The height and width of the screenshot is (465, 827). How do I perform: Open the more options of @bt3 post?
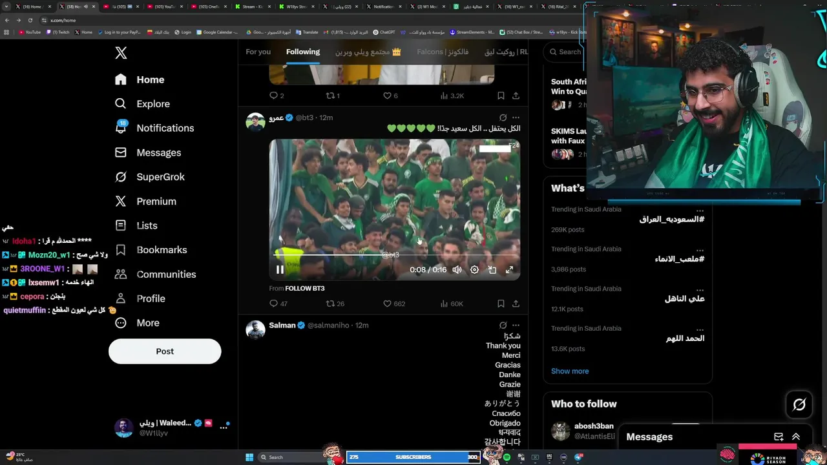516,118
